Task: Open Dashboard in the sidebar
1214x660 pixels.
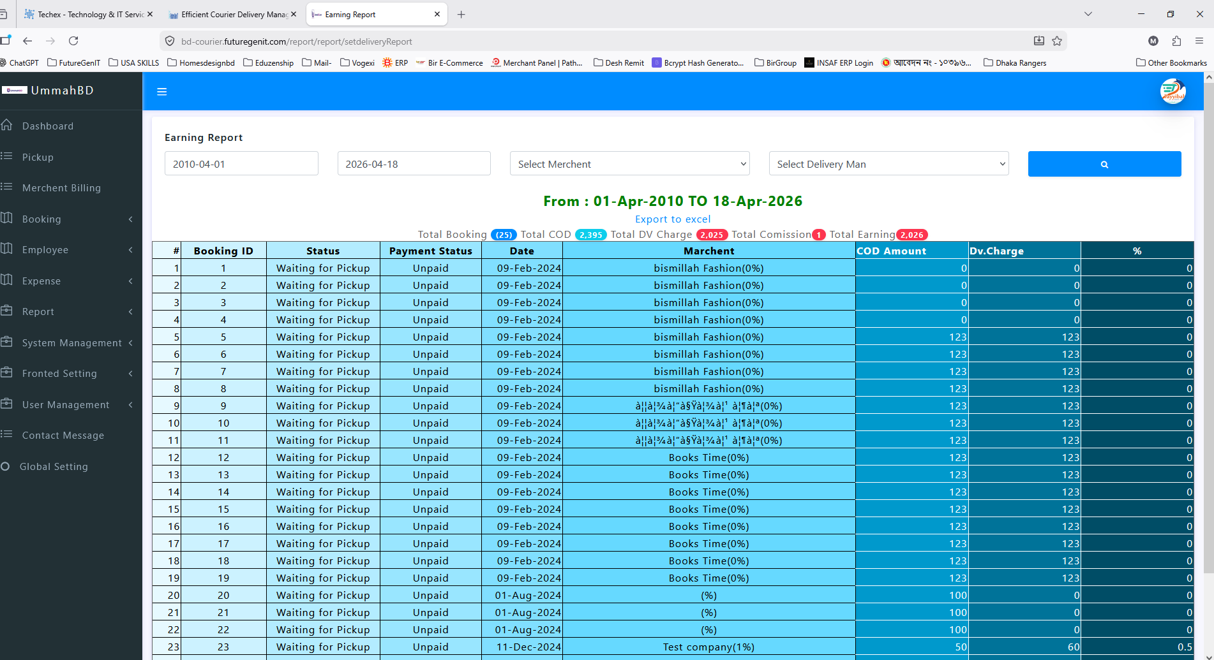Action: 48,126
